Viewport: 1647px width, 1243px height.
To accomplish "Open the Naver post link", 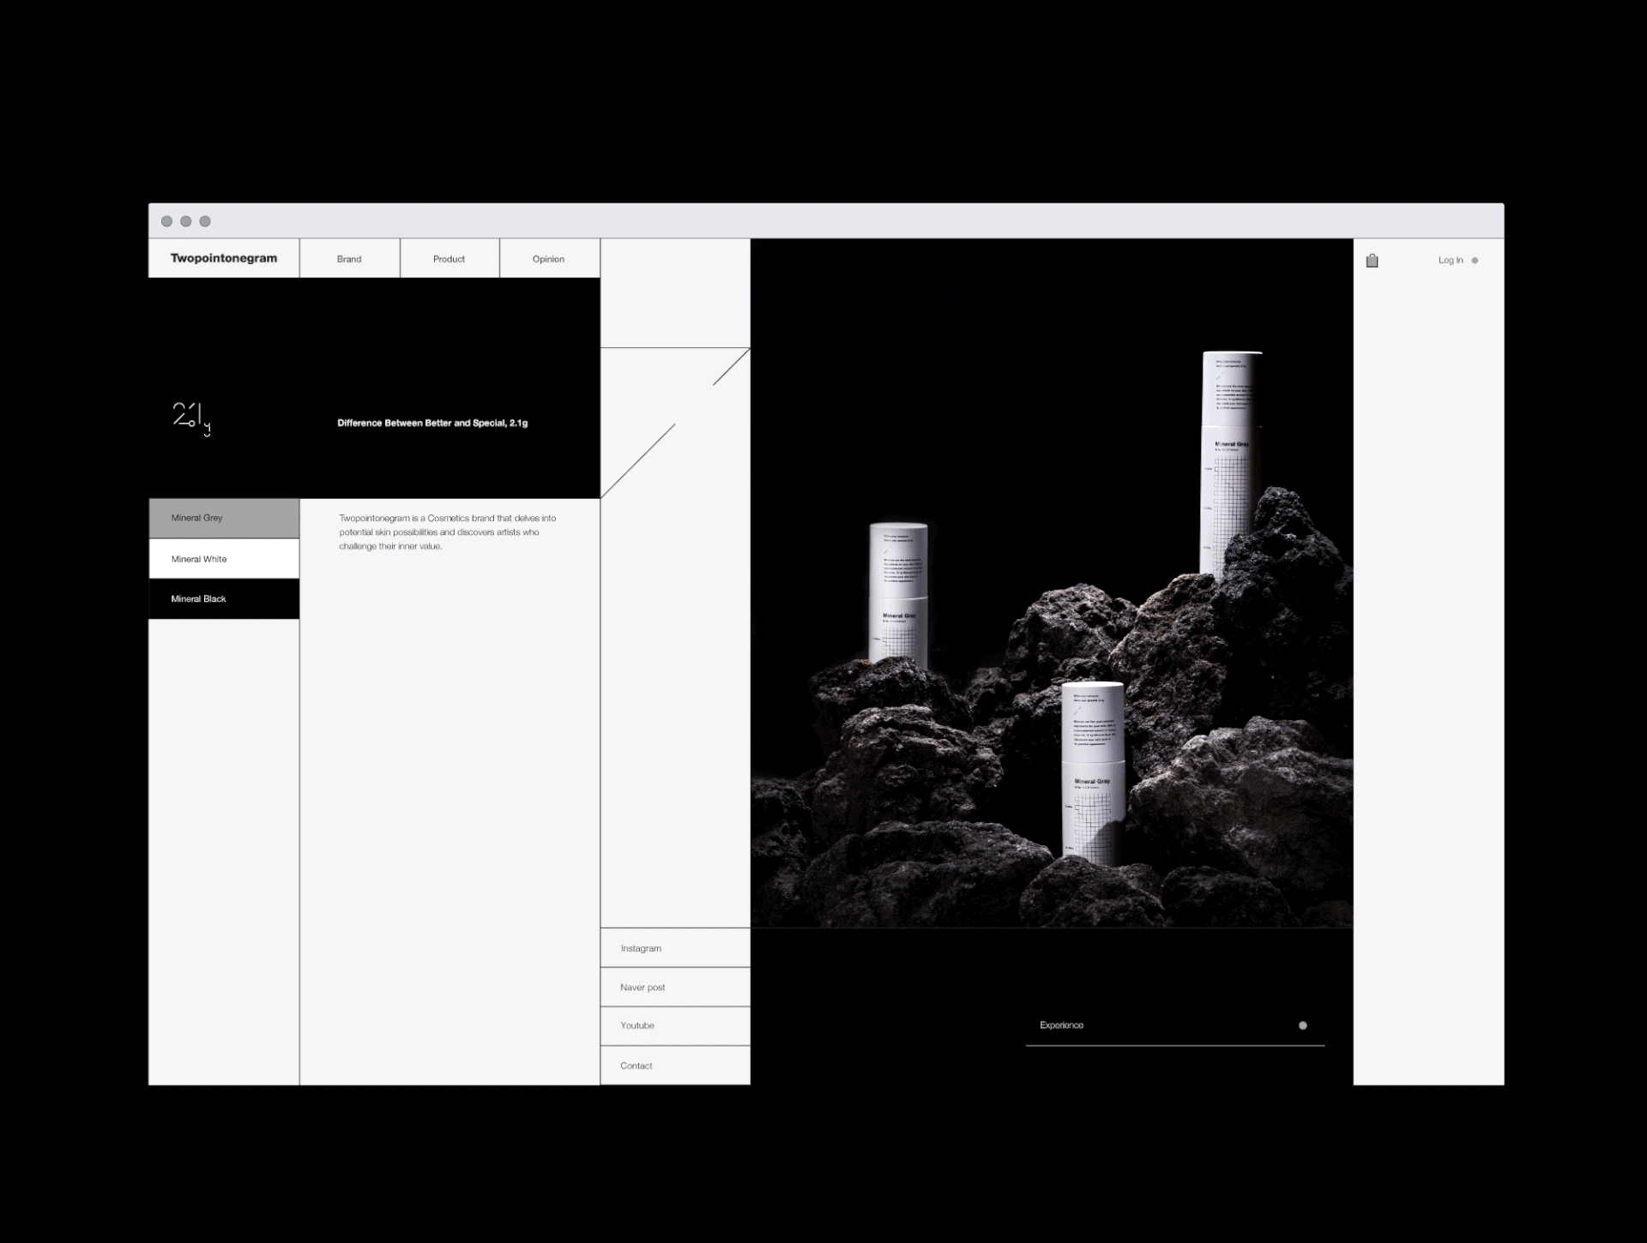I will pyautogui.click(x=643, y=988).
